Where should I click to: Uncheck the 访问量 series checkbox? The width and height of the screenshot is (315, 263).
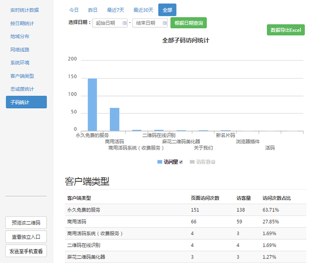(181, 162)
